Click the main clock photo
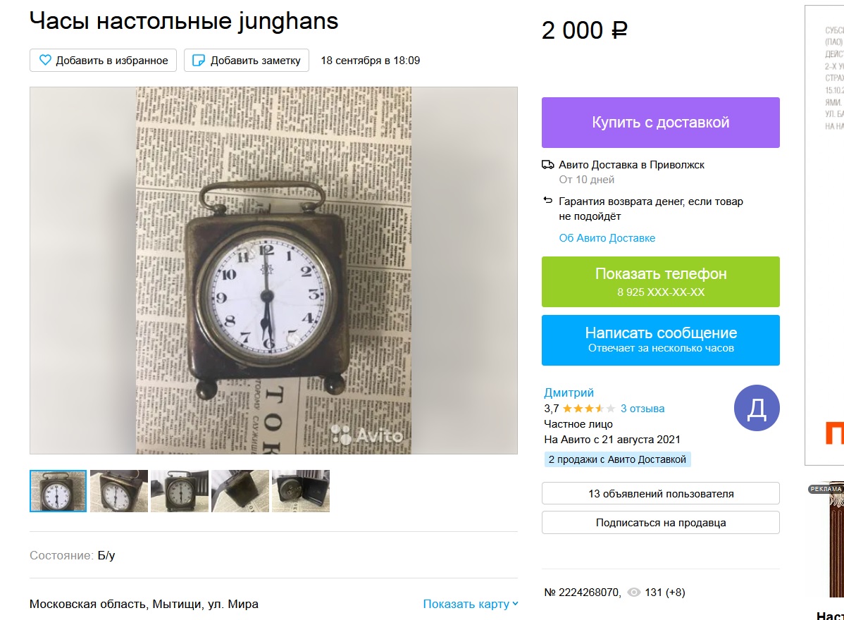The height and width of the screenshot is (620, 844). pos(273,271)
